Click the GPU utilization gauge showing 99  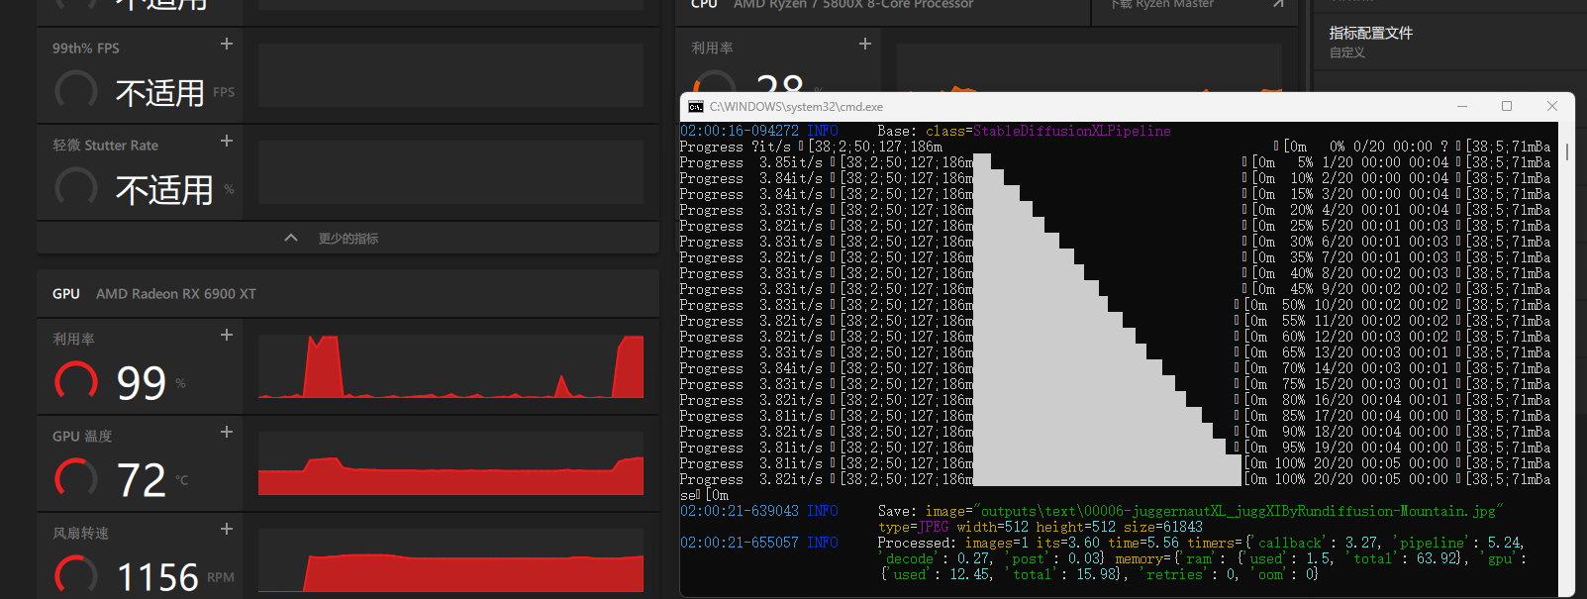[76, 382]
